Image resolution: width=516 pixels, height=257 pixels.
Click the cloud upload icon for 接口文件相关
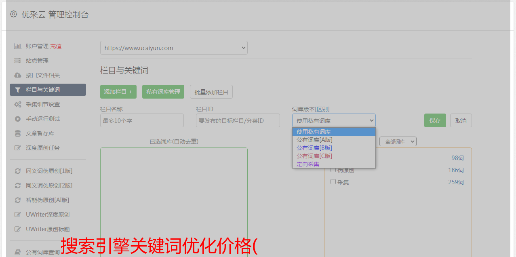18,75
